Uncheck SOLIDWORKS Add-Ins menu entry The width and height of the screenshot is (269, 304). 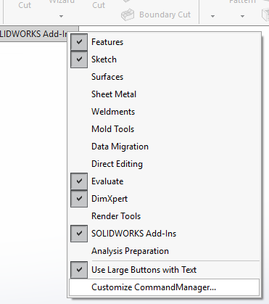[x=165, y=234]
